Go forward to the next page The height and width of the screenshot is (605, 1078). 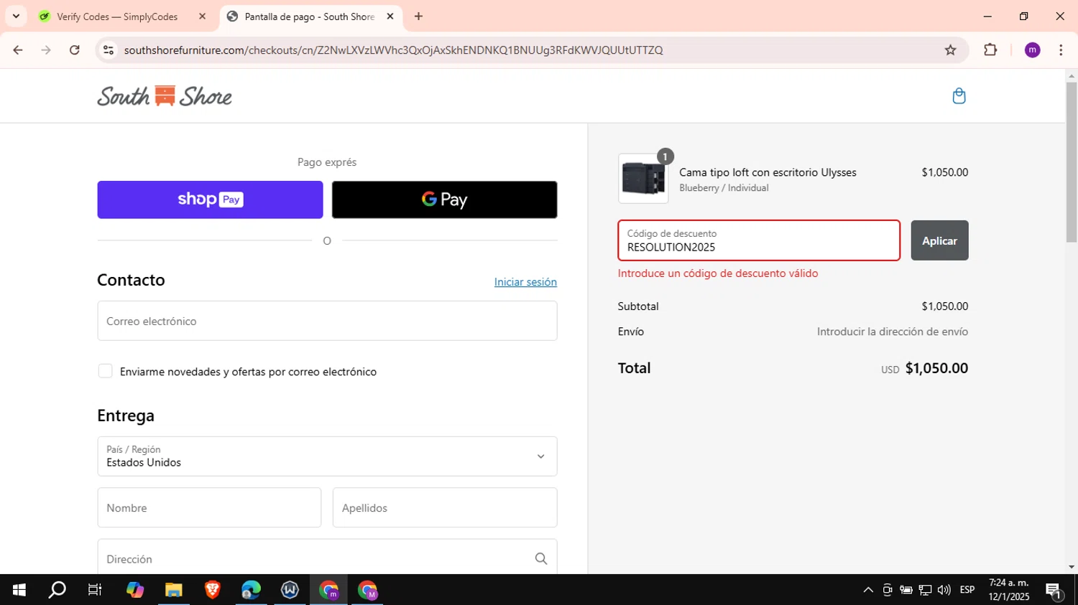tap(46, 50)
